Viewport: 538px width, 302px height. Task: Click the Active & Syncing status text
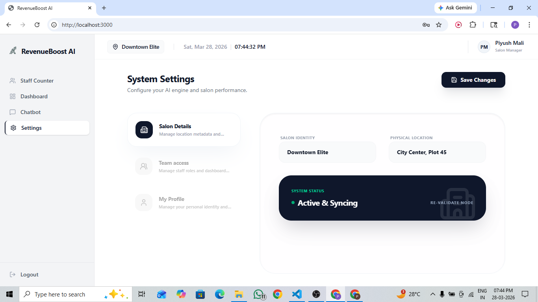pyautogui.click(x=328, y=203)
